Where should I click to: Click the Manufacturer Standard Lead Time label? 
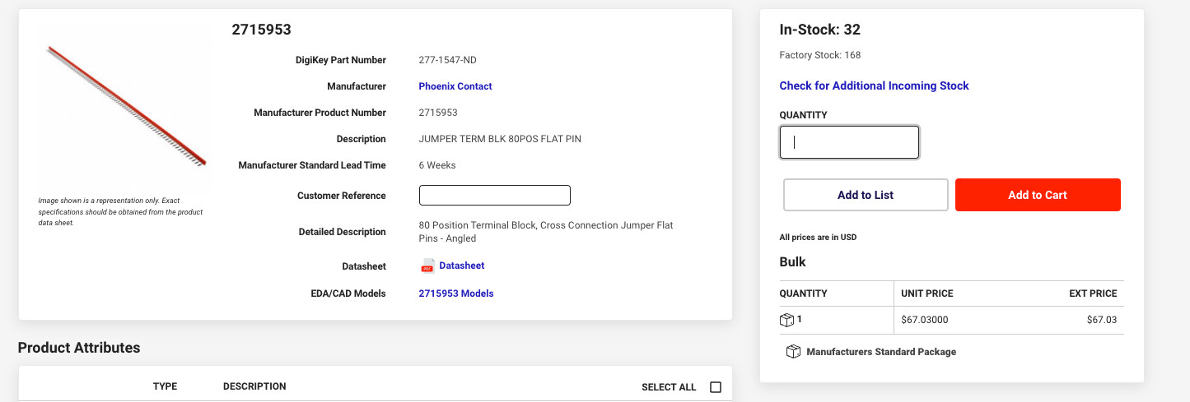tap(312, 165)
